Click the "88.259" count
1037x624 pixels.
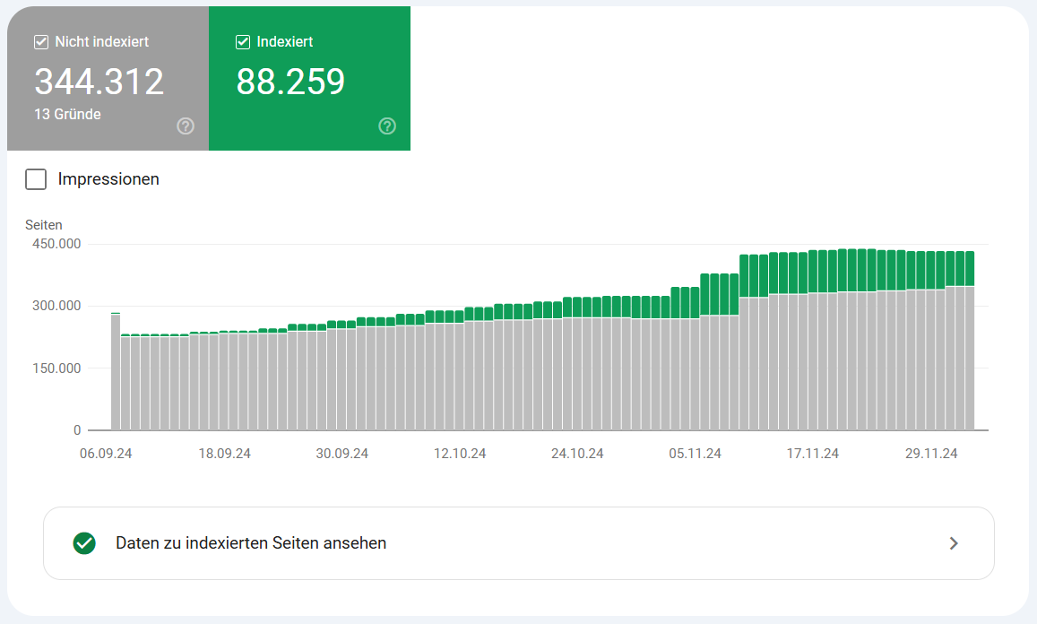click(x=289, y=82)
